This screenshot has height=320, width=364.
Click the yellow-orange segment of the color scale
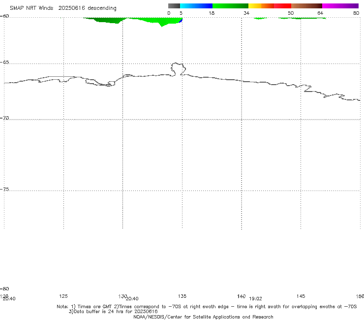coord(261,6)
